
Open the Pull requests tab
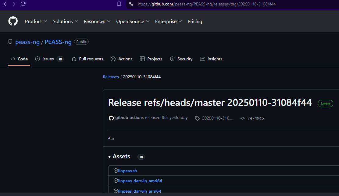(91, 59)
